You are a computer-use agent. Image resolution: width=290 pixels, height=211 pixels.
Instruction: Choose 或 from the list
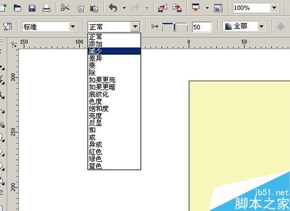coord(114,138)
